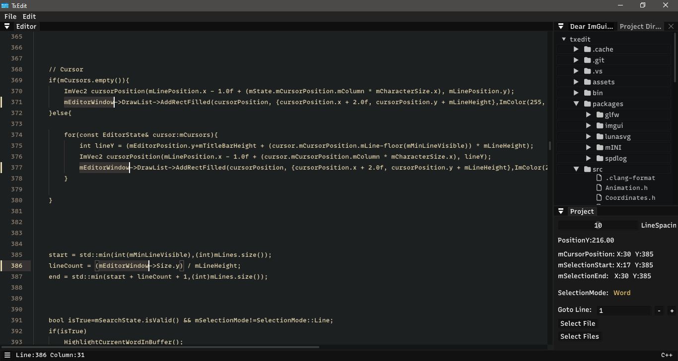This screenshot has height=361, width=678.
Task: Click the project tree vertical scrollbar
Action: click(675, 57)
